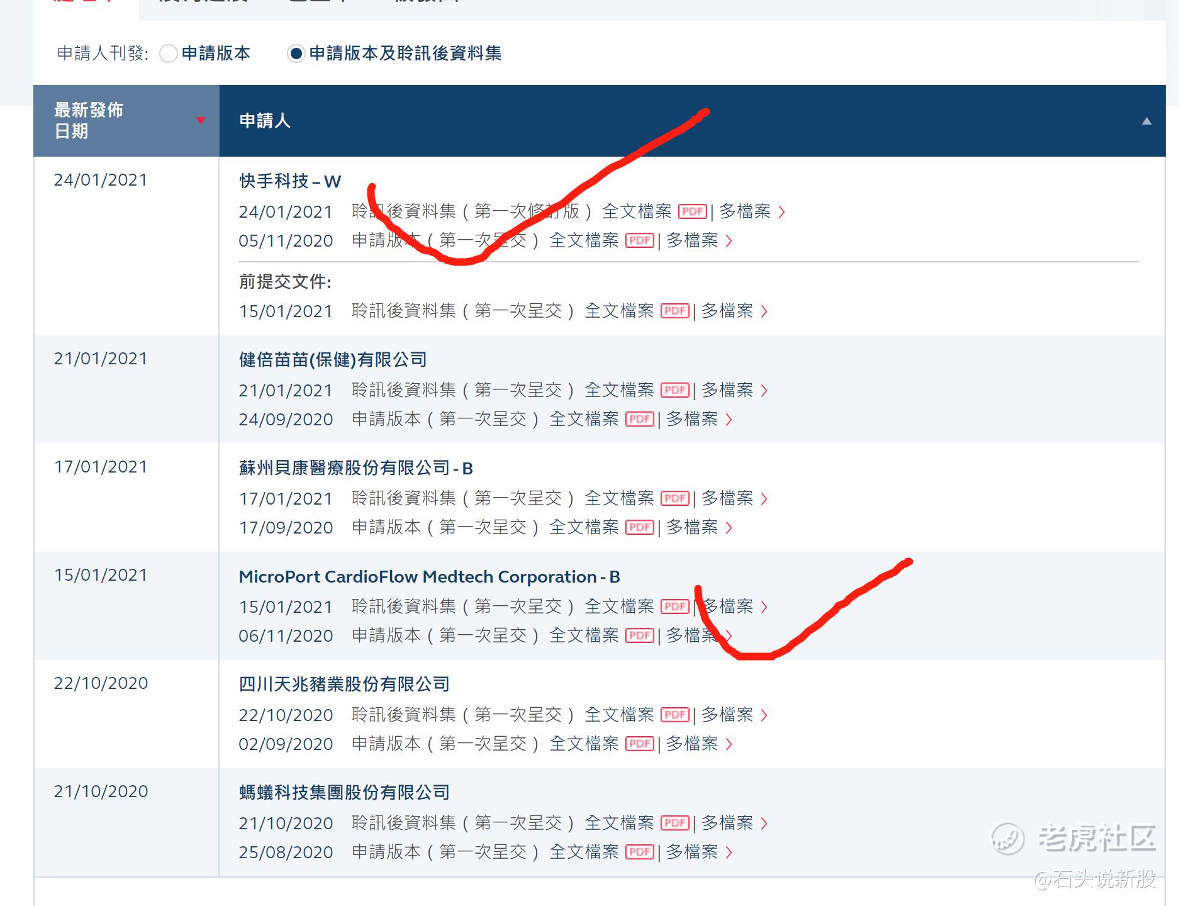Click date cell 15/01/2021 in date column

click(101, 575)
